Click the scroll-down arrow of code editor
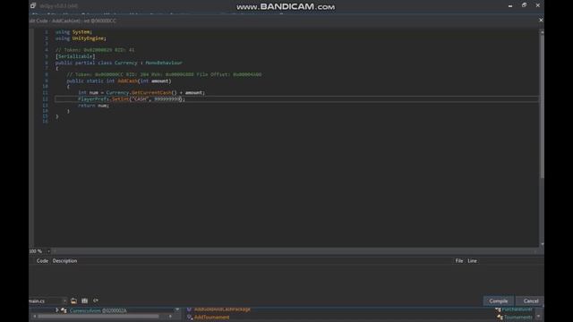The width and height of the screenshot is (573, 322). pyautogui.click(x=542, y=244)
